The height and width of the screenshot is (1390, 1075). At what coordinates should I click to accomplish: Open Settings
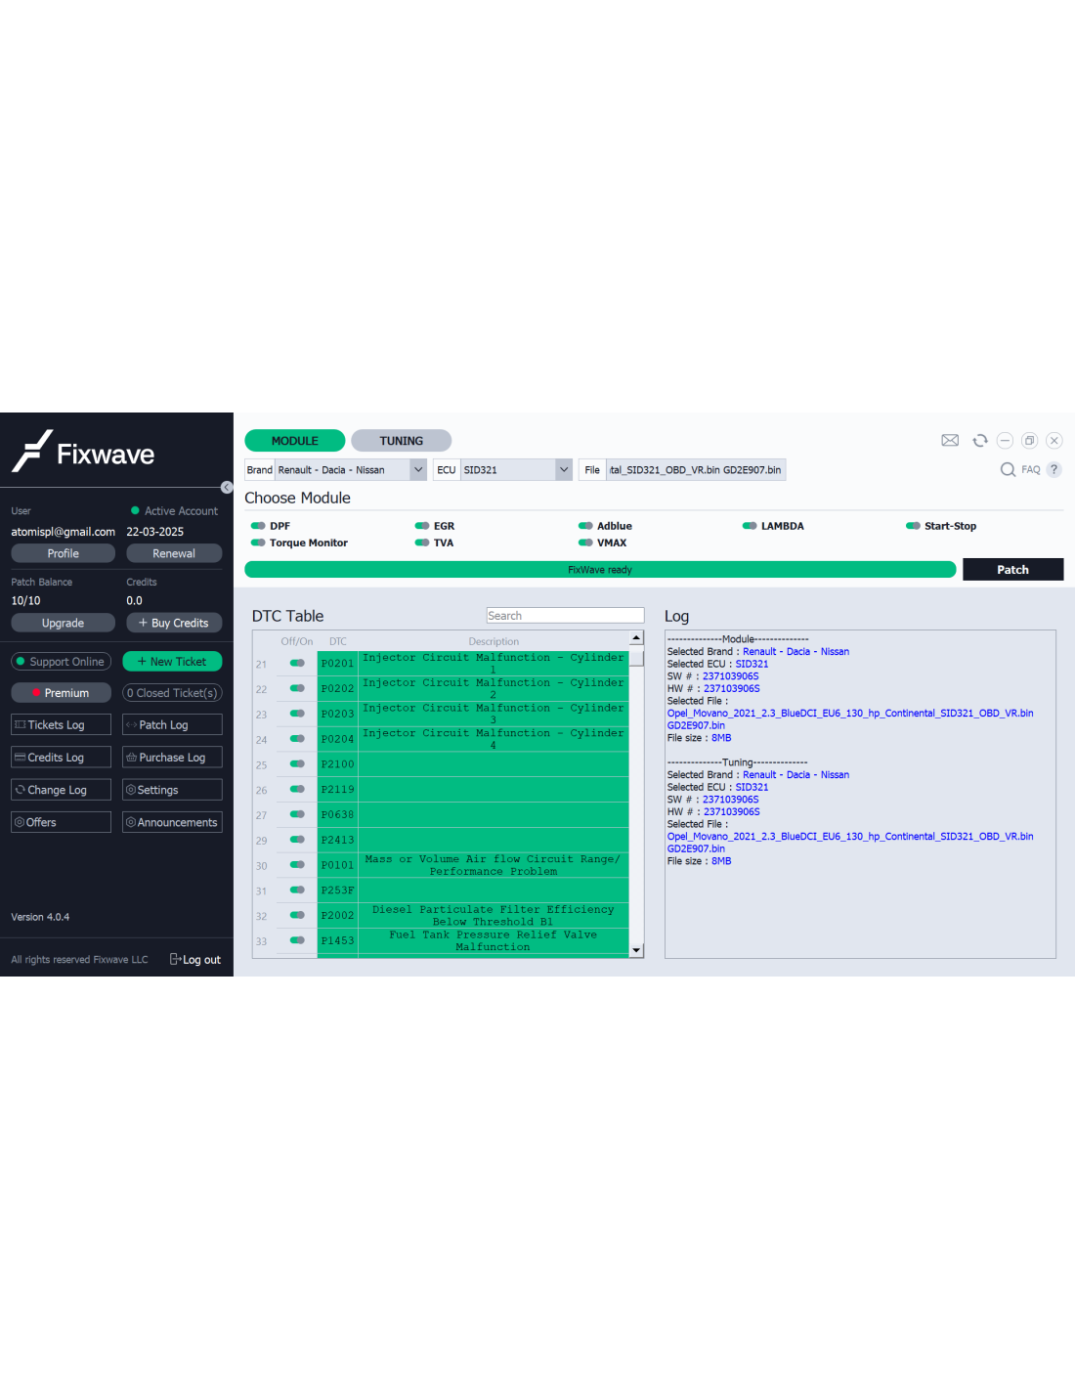coord(172,790)
